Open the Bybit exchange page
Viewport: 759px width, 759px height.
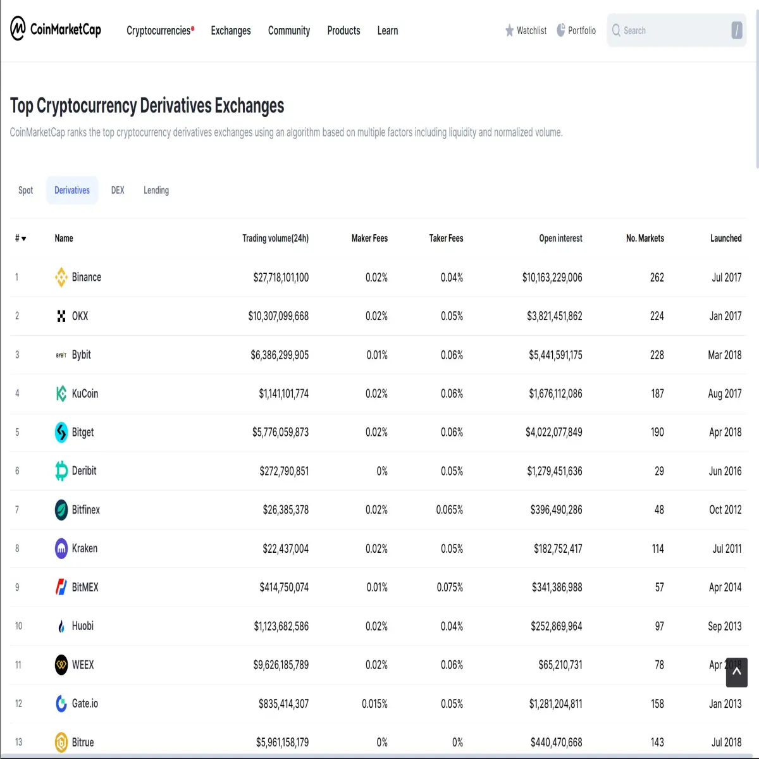pyautogui.click(x=82, y=355)
